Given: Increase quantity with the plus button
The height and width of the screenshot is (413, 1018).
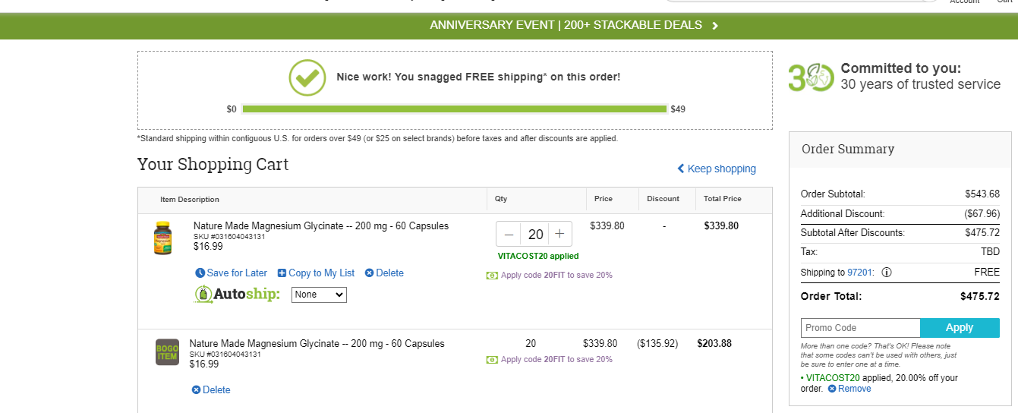Looking at the screenshot, I should coord(559,234).
